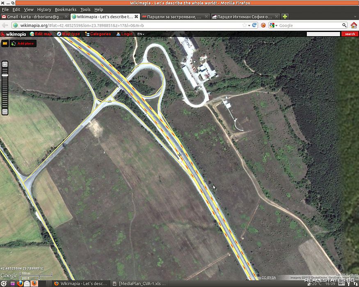This screenshot has width=359, height=287.
Task: Expand the URL history dropdown arrow
Action: point(249,26)
